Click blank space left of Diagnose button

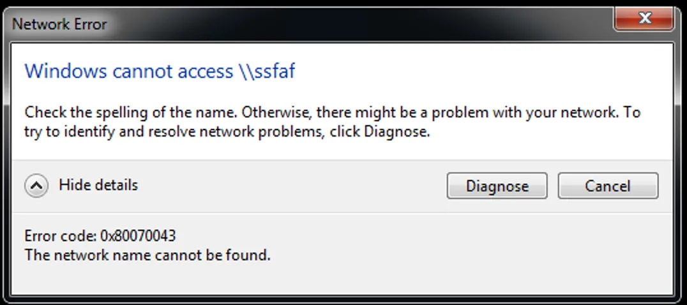(x=287, y=186)
